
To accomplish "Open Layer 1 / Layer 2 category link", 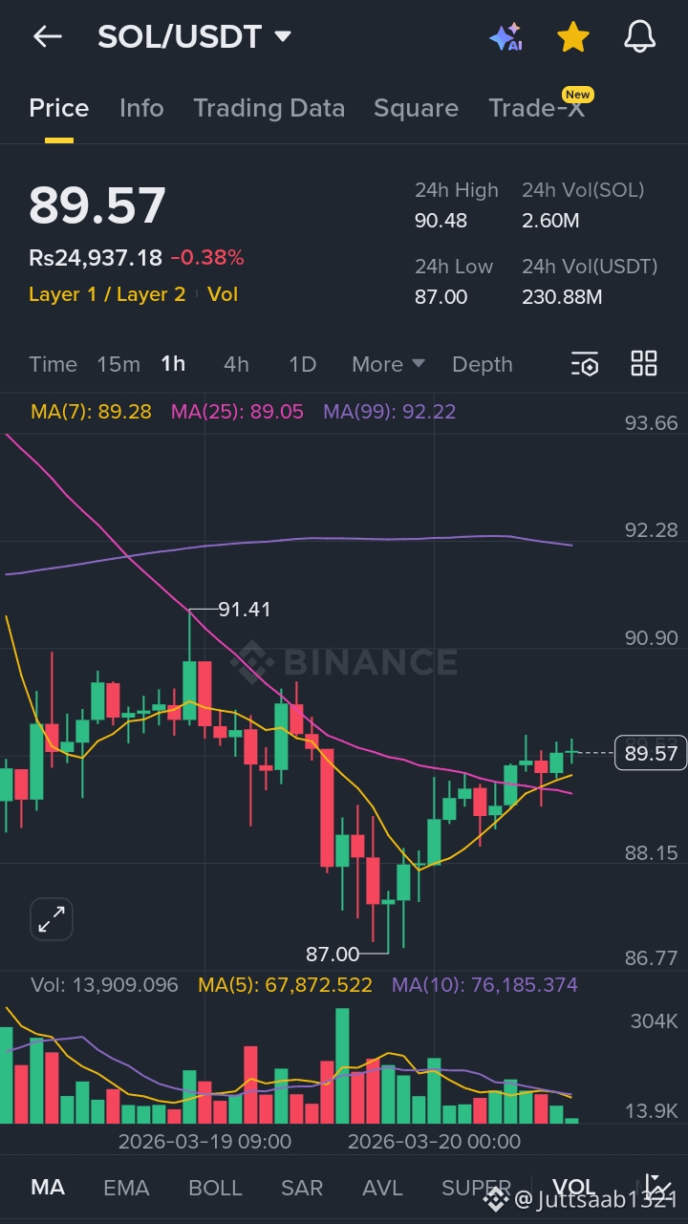I will tap(107, 294).
